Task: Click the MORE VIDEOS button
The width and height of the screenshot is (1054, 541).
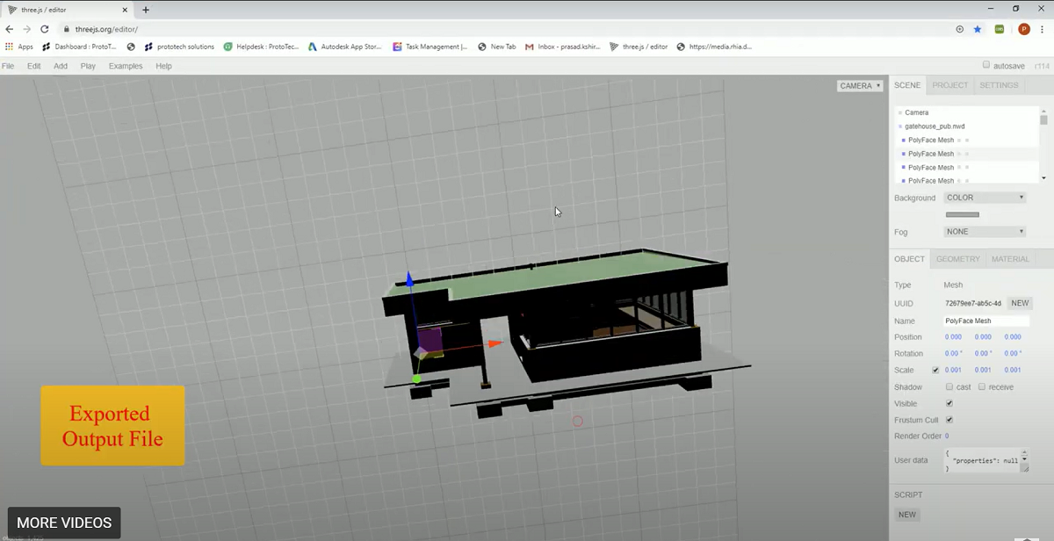Action: [x=64, y=523]
